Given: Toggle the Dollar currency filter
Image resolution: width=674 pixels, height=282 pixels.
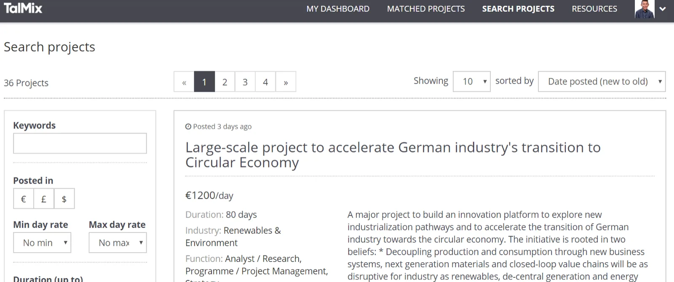Looking at the screenshot, I should click(x=64, y=199).
